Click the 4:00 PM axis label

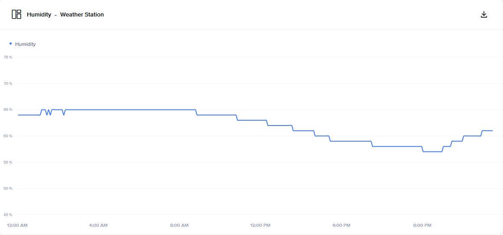(341, 225)
